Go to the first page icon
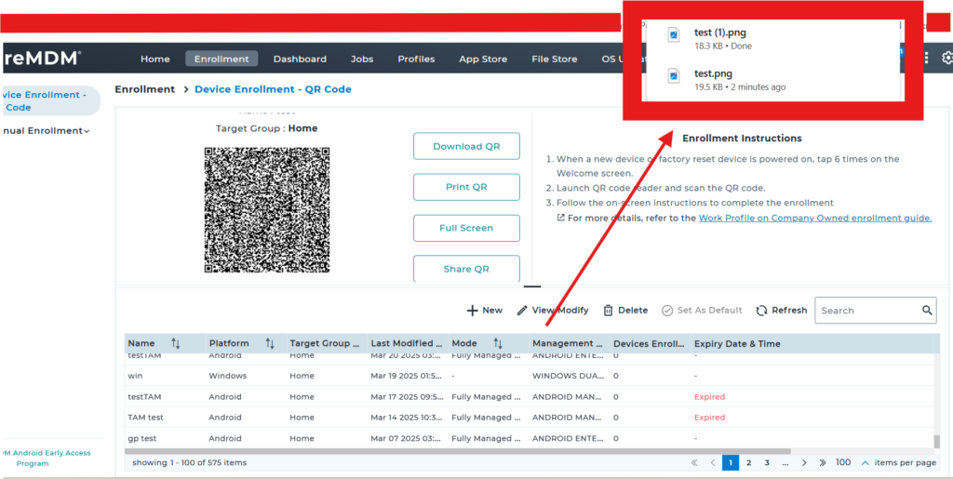The image size is (953, 479). [694, 462]
